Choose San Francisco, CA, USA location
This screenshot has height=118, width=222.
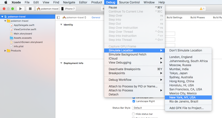(188, 89)
